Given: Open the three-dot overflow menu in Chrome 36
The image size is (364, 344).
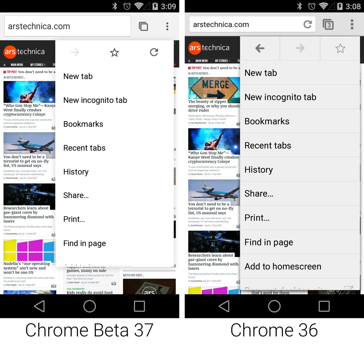Looking at the screenshot, I should (x=352, y=24).
